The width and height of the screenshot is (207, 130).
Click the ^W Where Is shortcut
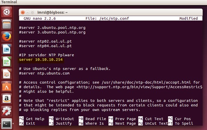click(91, 123)
